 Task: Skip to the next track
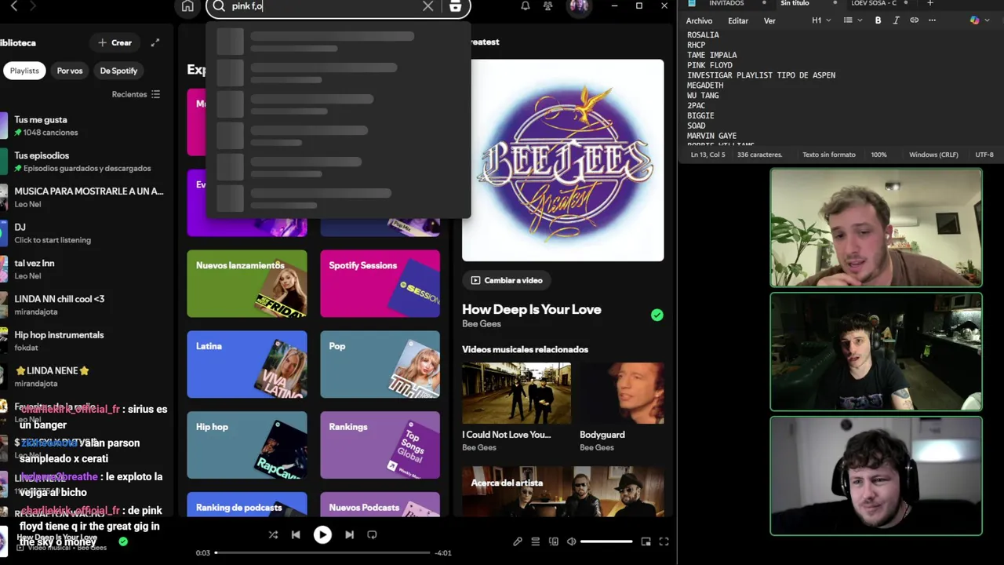tap(349, 535)
